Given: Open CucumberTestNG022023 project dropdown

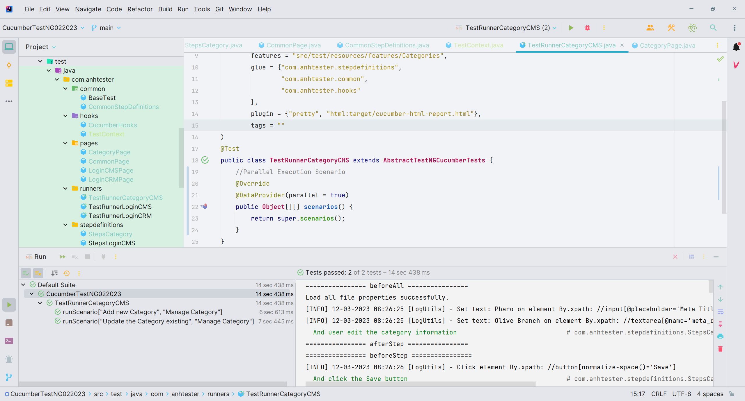Looking at the screenshot, I should pyautogui.click(x=43, y=28).
